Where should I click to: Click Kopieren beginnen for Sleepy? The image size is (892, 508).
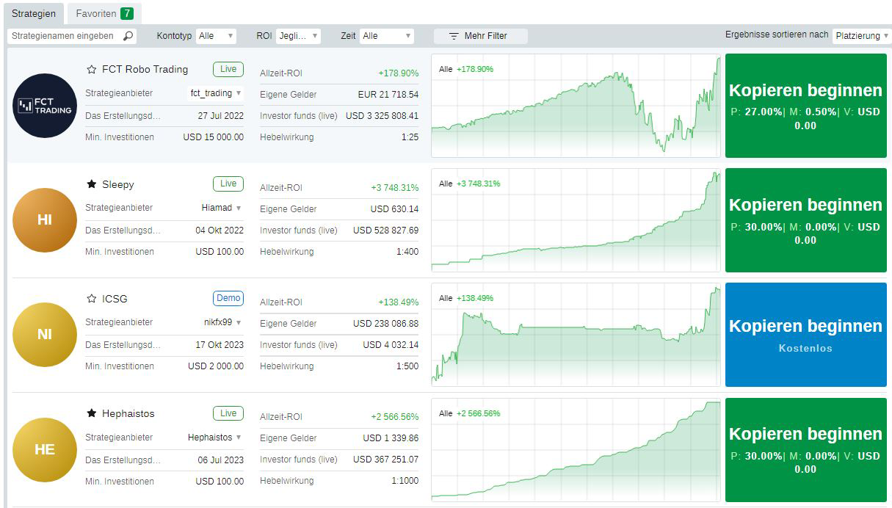(805, 219)
